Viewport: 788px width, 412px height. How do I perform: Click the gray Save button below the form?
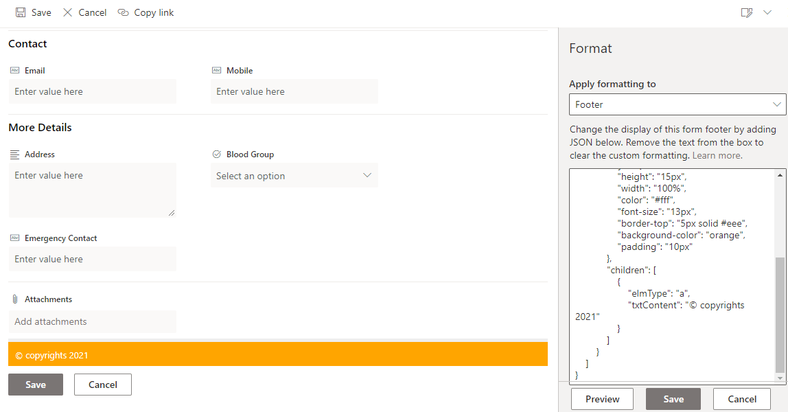tap(35, 385)
